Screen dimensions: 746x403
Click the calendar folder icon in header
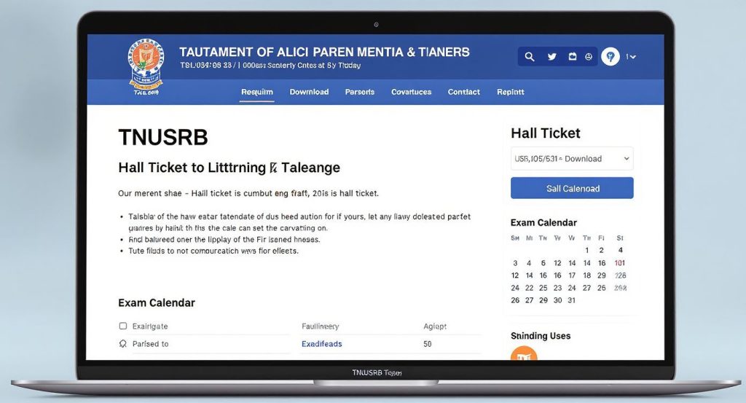click(573, 57)
